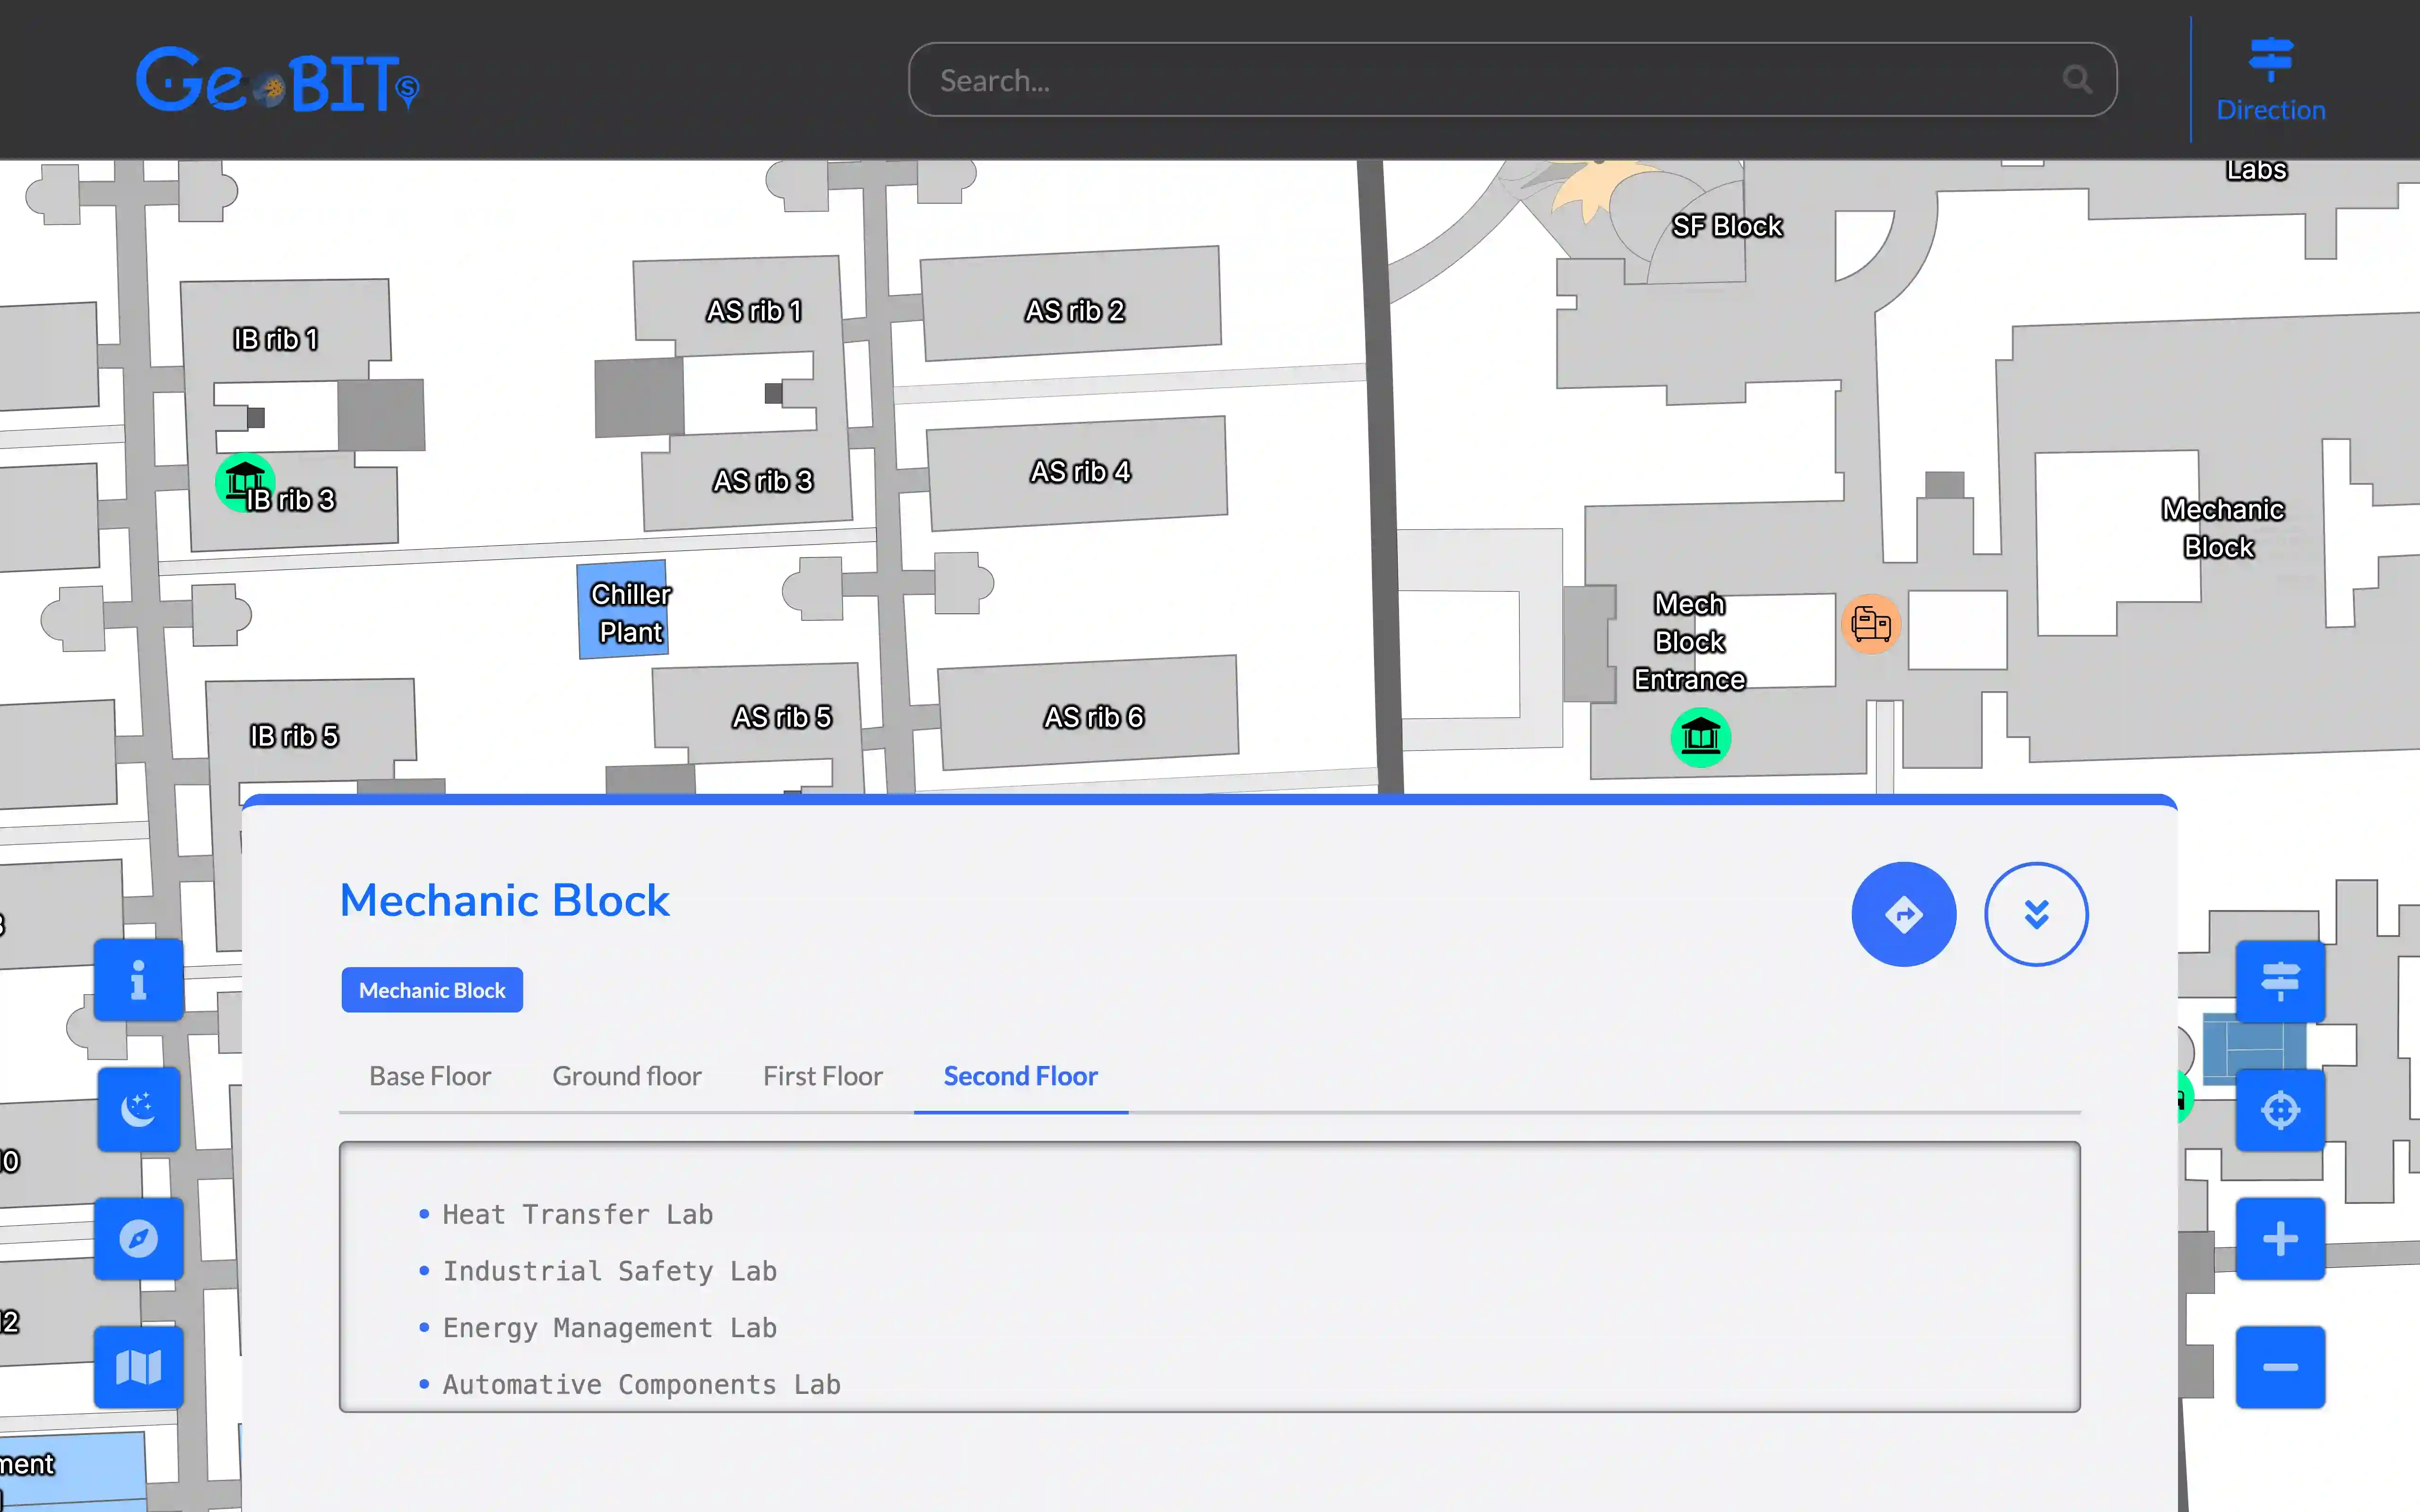
Task: Click the GeoBIT logo
Action: coord(277,80)
